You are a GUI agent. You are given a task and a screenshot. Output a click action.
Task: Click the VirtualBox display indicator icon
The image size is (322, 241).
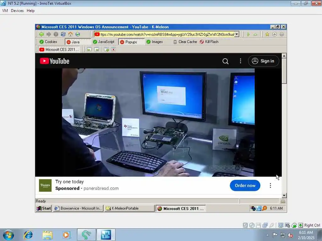coord(281,225)
